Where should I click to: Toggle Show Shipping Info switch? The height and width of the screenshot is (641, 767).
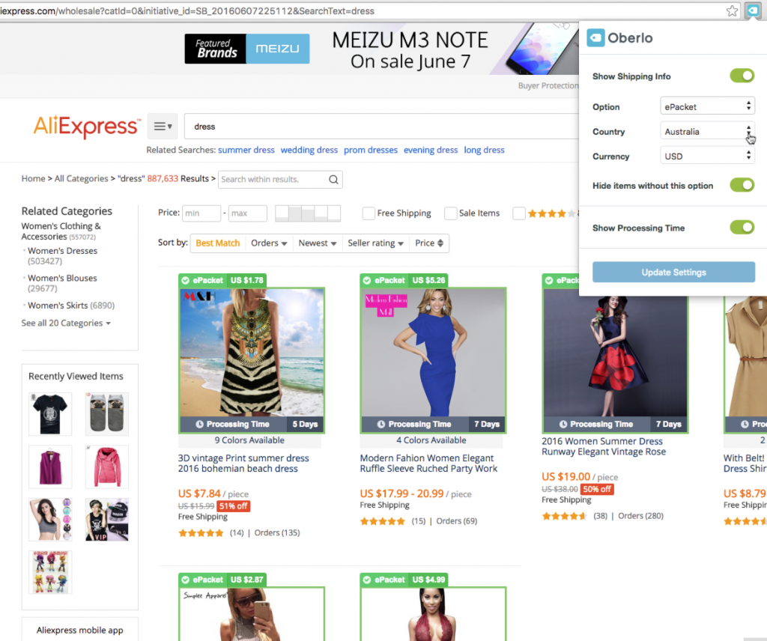click(x=742, y=76)
